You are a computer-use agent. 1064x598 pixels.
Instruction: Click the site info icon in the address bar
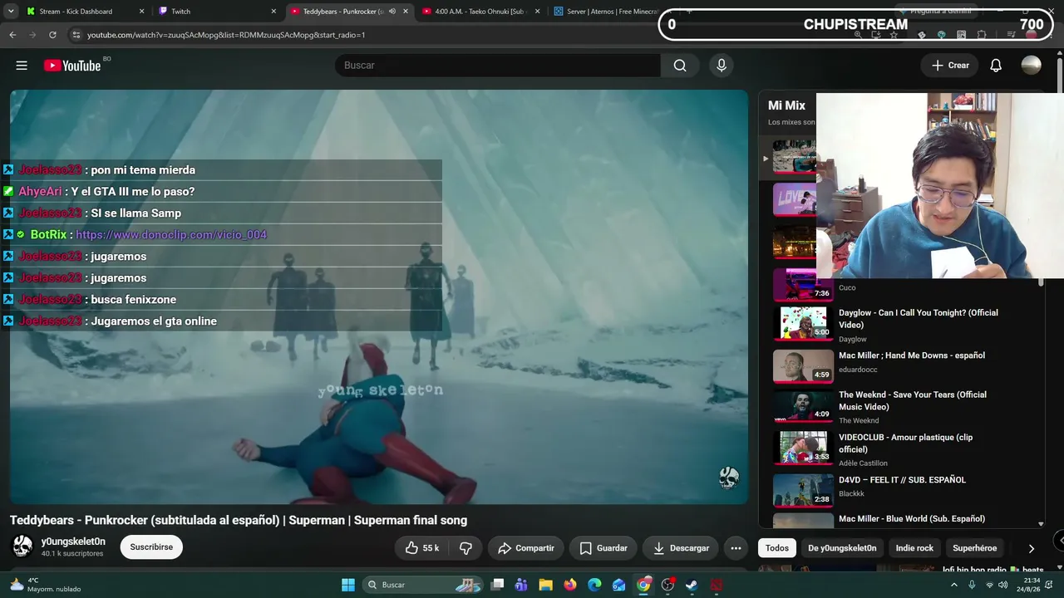[x=76, y=35]
